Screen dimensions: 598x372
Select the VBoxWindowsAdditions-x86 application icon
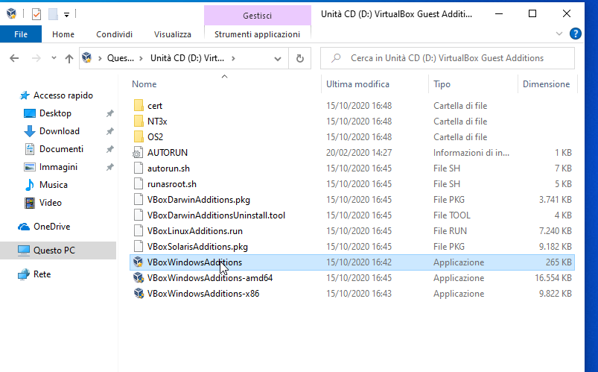coord(138,293)
